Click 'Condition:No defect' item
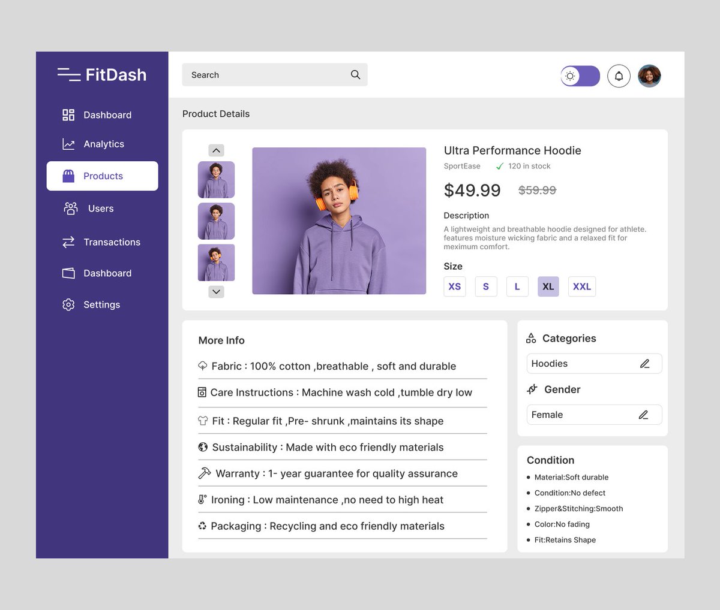This screenshot has width=720, height=610. 570,493
